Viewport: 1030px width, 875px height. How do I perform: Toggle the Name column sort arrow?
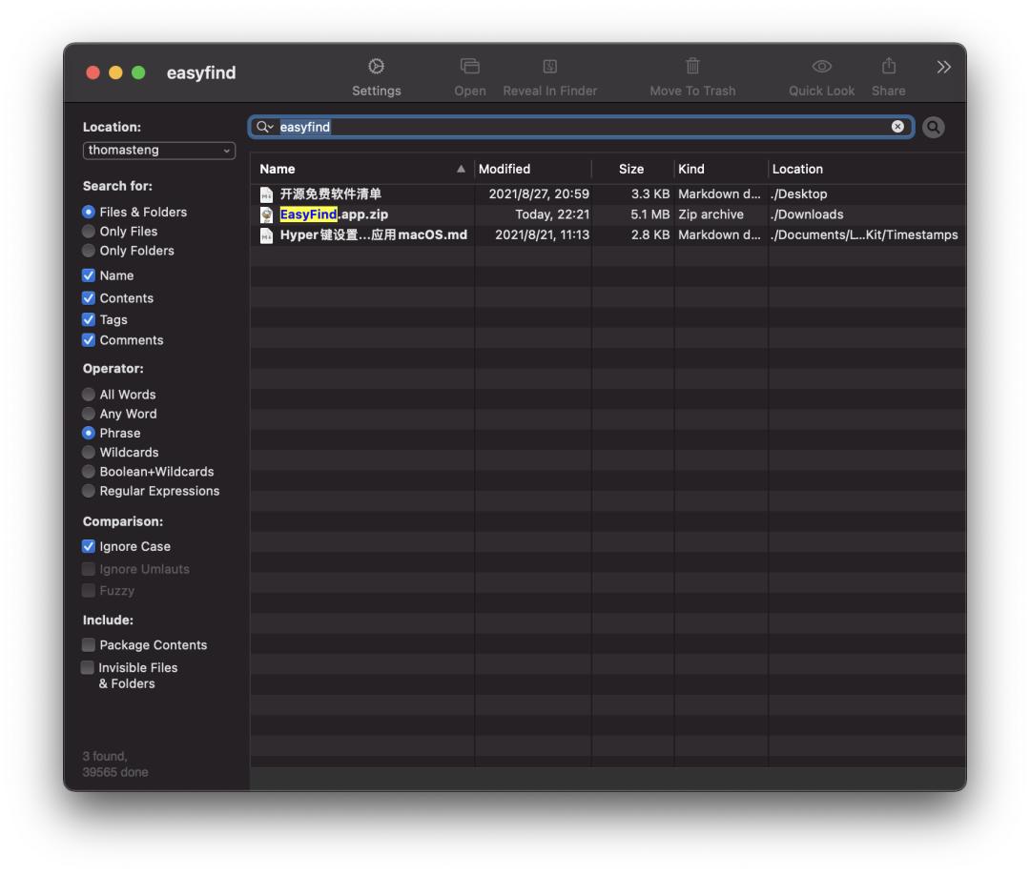click(x=462, y=169)
